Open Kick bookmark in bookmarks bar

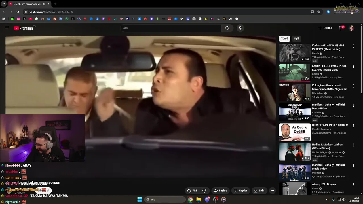pos(12,19)
